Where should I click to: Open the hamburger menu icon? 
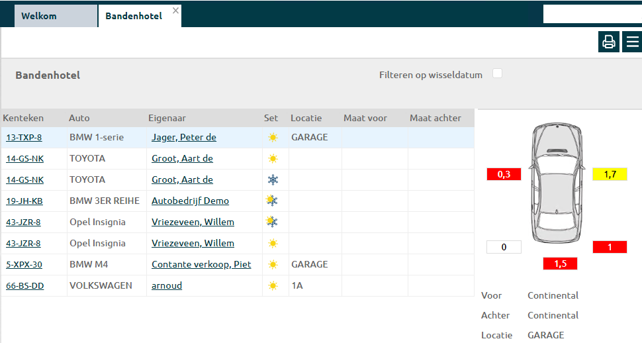coord(633,42)
